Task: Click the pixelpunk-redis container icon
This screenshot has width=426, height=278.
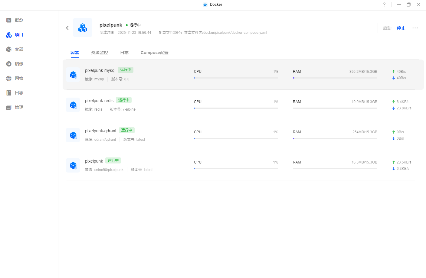Action: (x=73, y=105)
